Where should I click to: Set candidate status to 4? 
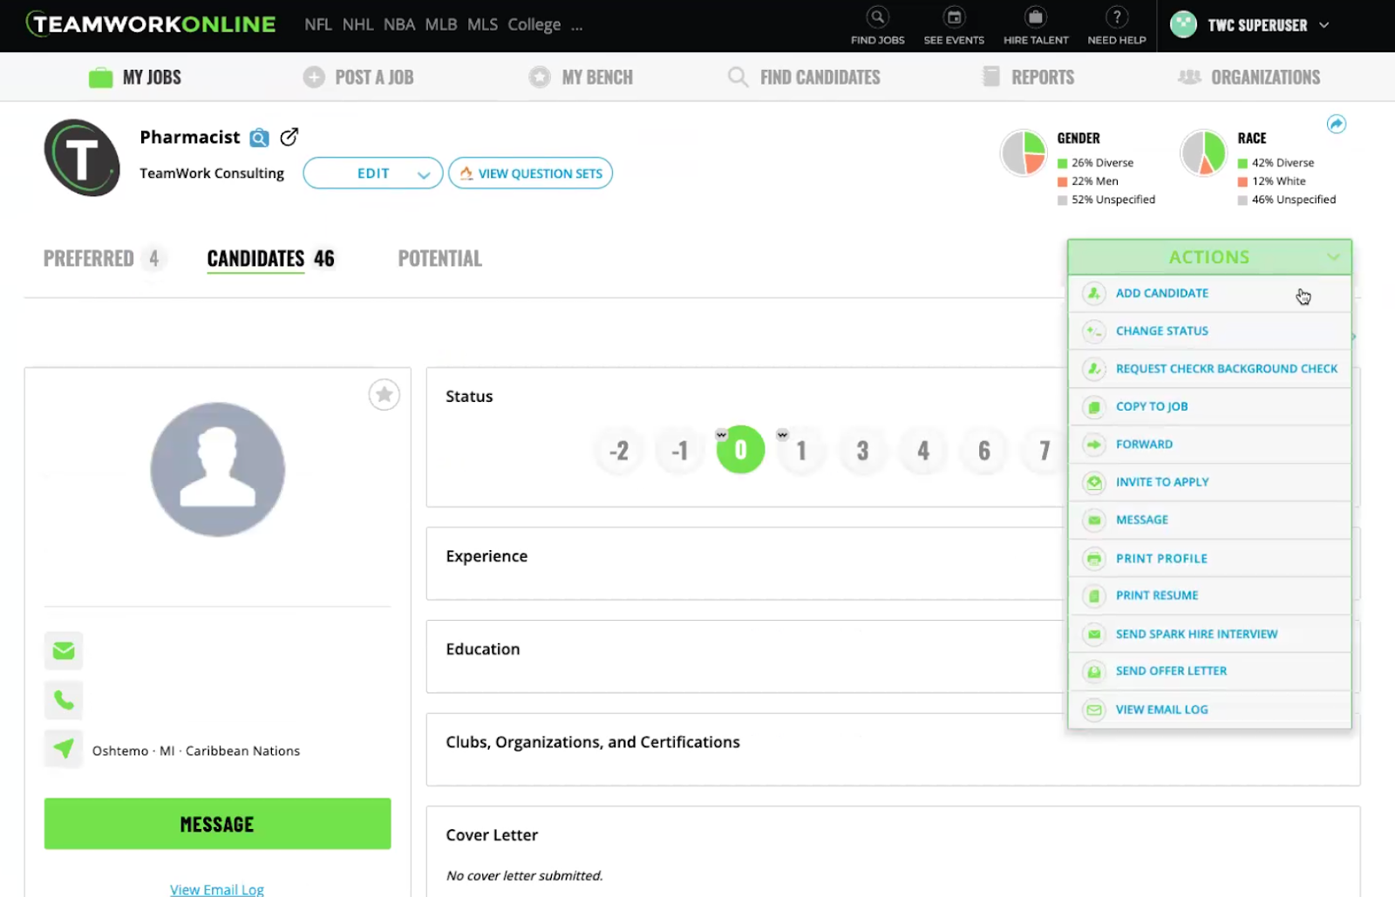[x=923, y=450]
